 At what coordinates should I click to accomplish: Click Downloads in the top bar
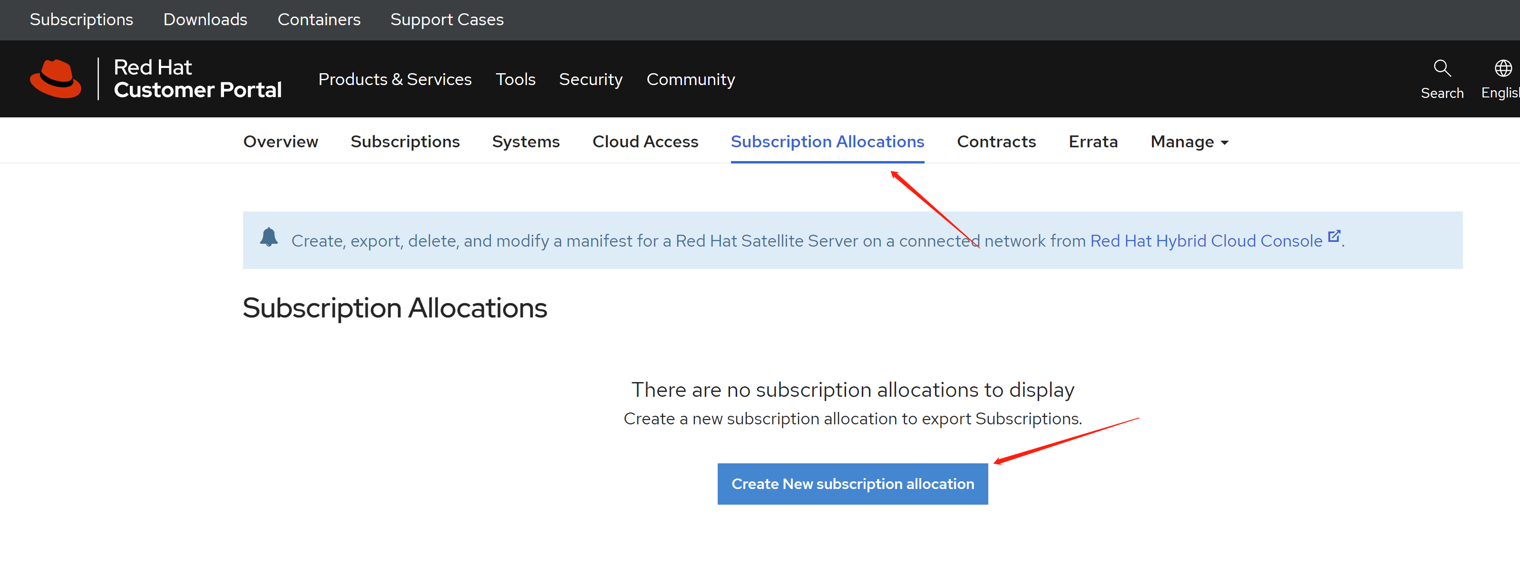205,19
